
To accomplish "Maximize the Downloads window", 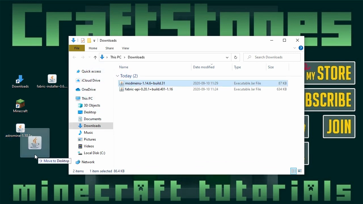I will (284, 40).
